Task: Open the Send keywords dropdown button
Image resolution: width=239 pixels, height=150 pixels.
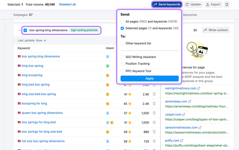Action: coord(167,4)
